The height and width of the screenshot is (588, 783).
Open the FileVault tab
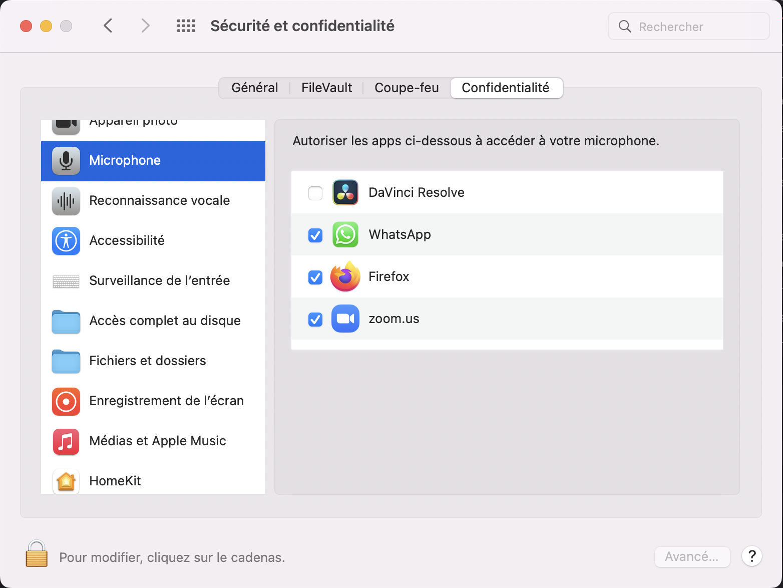326,88
